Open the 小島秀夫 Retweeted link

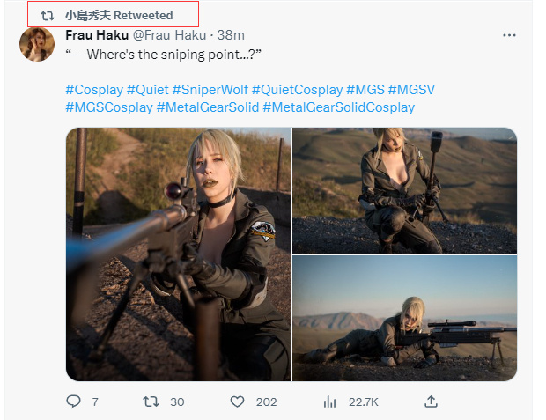point(119,15)
